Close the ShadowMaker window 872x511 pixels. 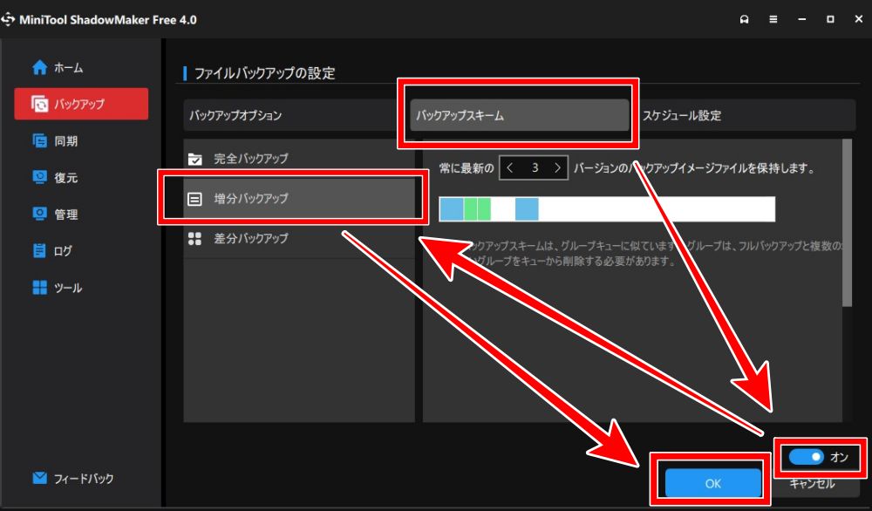coord(859,19)
